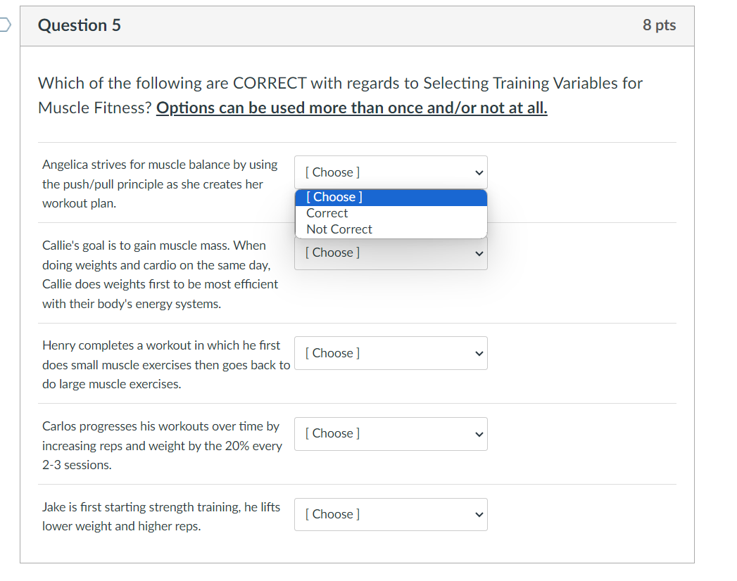Click the chevron on Henry's dropdown
This screenshot has width=737, height=581.
pos(479,352)
